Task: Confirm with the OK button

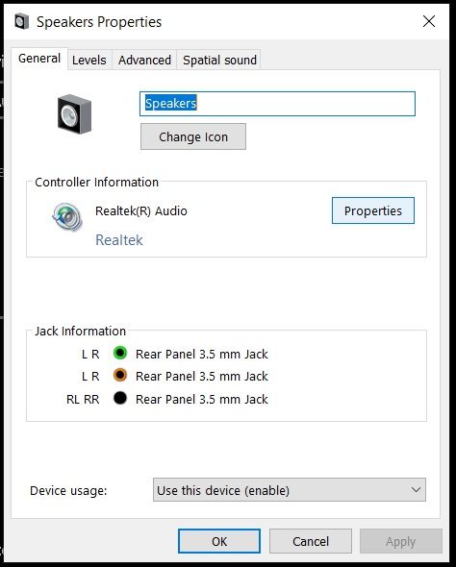Action: [219, 541]
